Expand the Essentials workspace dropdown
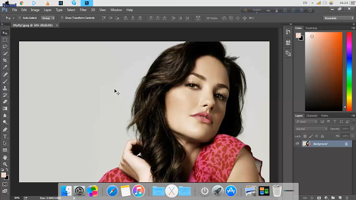The image size is (356, 200). [x=339, y=18]
